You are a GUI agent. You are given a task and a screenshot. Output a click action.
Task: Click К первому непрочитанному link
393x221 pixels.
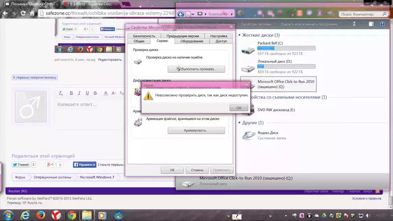point(34,78)
